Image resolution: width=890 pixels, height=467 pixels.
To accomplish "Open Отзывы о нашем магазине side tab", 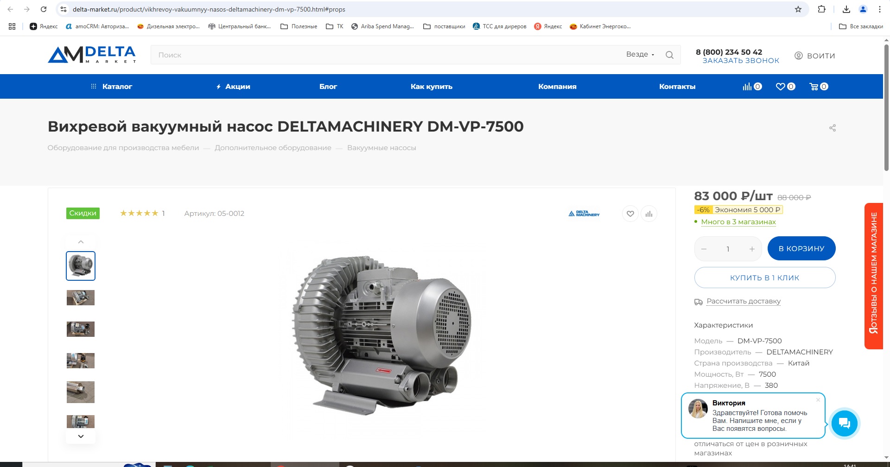I will click(873, 276).
